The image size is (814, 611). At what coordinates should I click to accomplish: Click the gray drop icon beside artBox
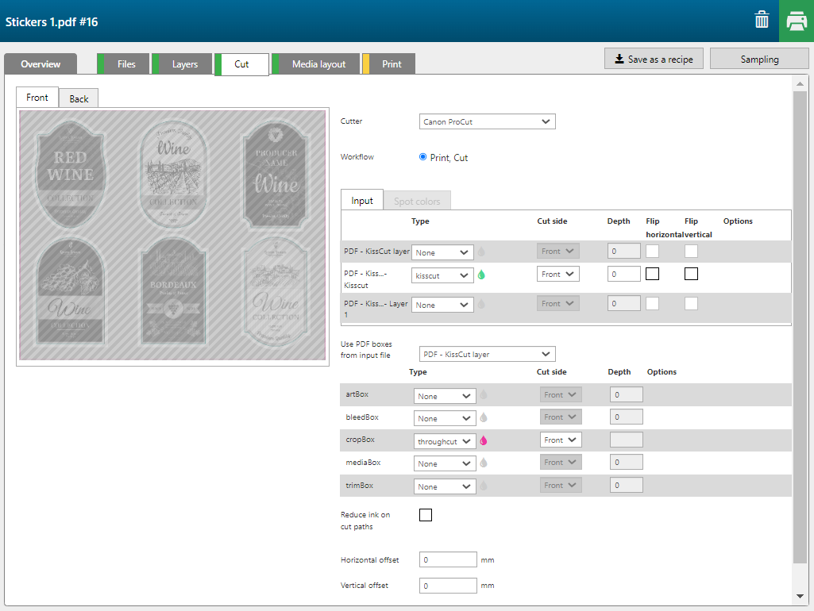(x=483, y=395)
